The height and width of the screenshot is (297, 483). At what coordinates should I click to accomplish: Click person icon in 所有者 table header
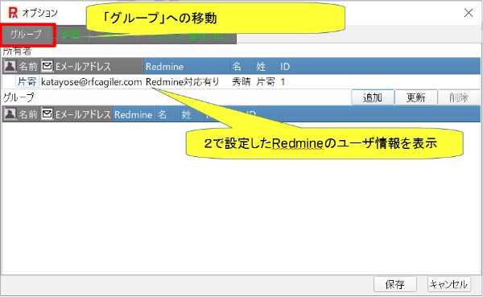10,66
